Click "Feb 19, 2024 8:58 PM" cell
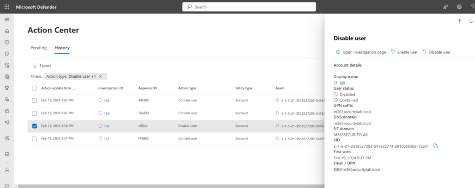This screenshot has height=188, width=475. point(57,126)
